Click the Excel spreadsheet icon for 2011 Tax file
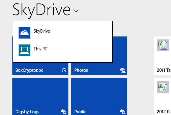171x115 pixels. (163, 45)
